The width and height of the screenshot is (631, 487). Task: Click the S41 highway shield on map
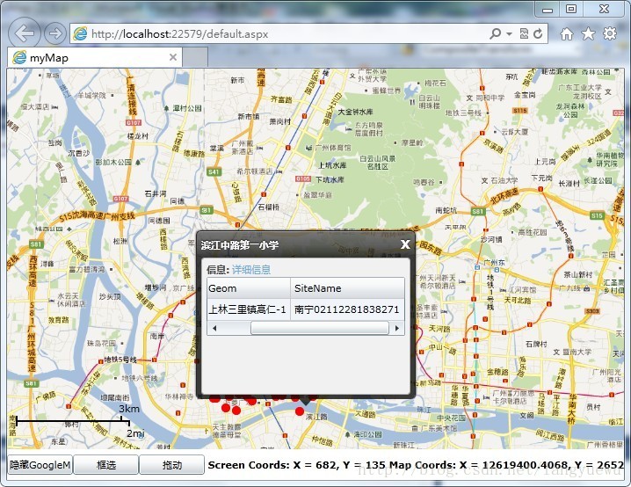214,172
